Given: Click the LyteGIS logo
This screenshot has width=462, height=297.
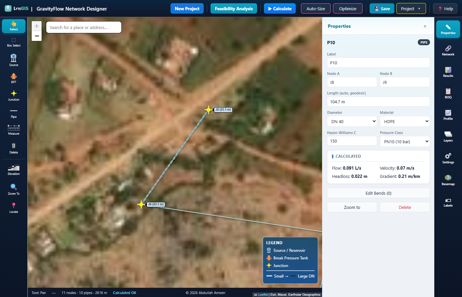Looking at the screenshot, I should (x=16, y=9).
